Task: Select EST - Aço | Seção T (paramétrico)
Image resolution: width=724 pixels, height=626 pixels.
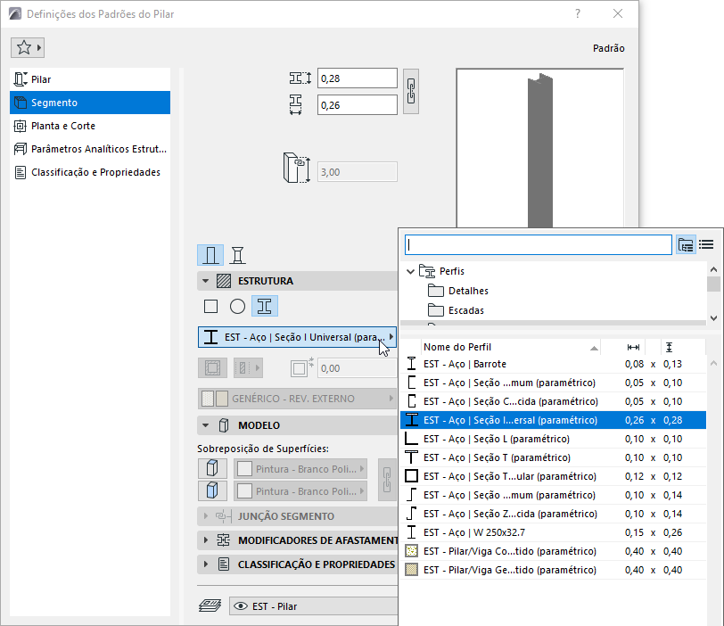Action: (553, 457)
